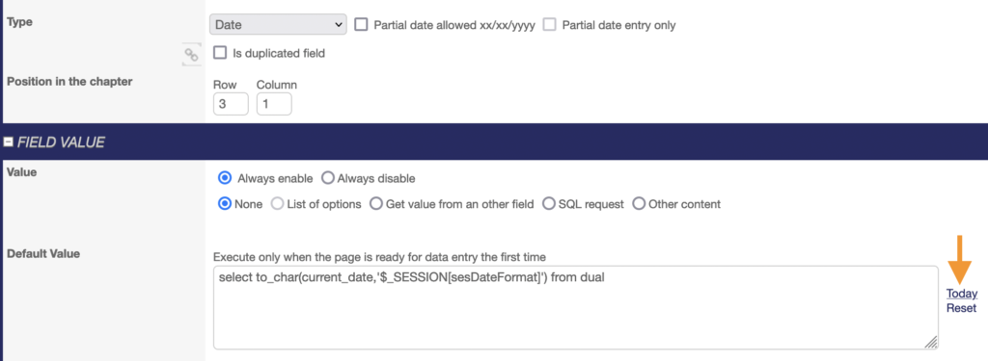Click inside the Default Value SQL textarea
The image size is (988, 361).
[x=576, y=307]
